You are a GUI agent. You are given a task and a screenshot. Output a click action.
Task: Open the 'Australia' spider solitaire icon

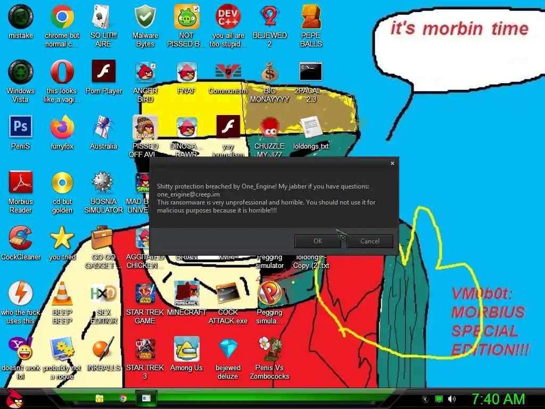click(103, 127)
